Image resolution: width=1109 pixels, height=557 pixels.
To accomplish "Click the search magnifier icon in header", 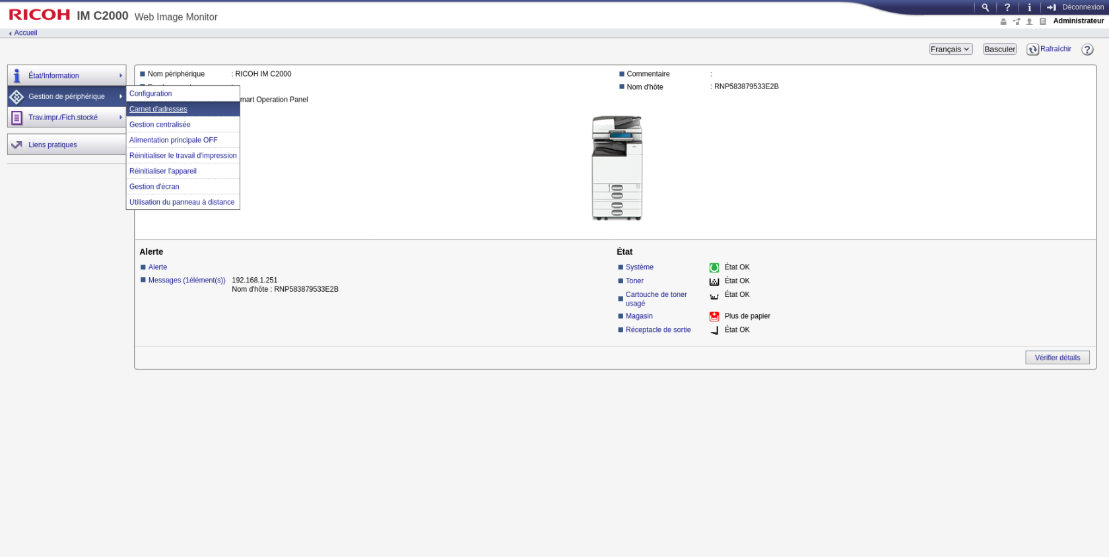I will pos(985,8).
